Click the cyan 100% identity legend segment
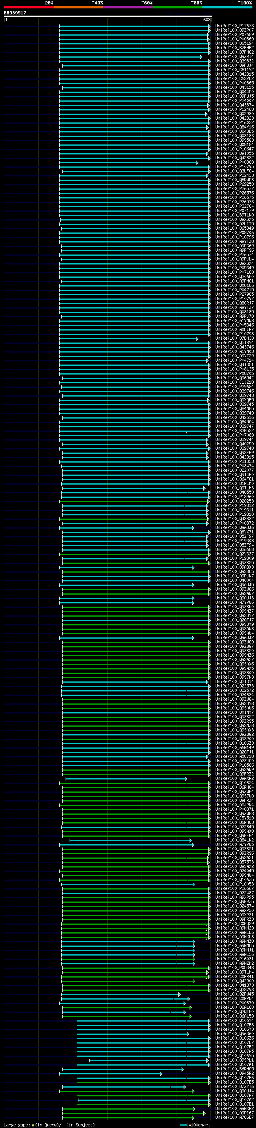The image size is (256, 1128). pyautogui.click(x=227, y=7)
